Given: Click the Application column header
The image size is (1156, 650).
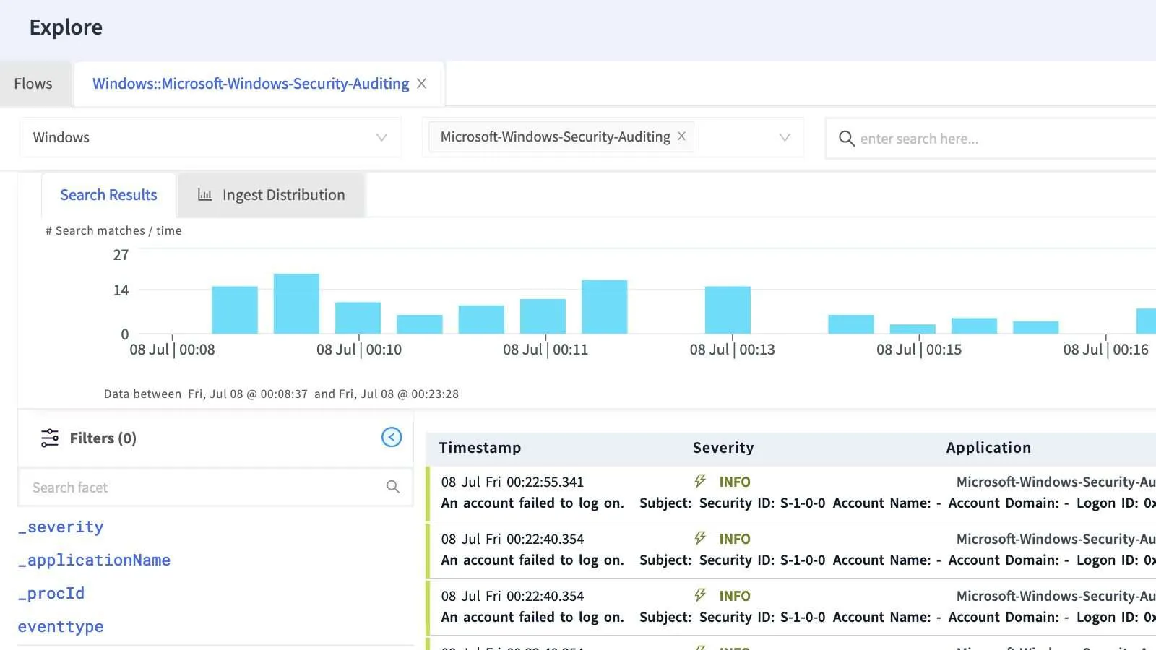Looking at the screenshot, I should point(988,448).
